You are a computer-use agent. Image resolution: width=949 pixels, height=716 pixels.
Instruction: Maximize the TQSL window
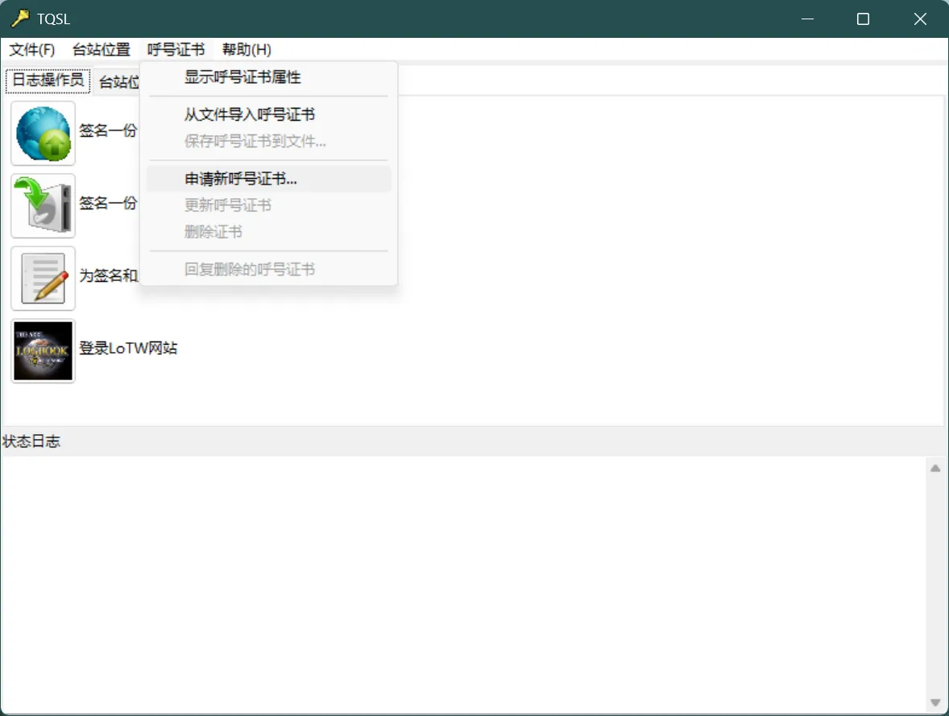(x=863, y=19)
